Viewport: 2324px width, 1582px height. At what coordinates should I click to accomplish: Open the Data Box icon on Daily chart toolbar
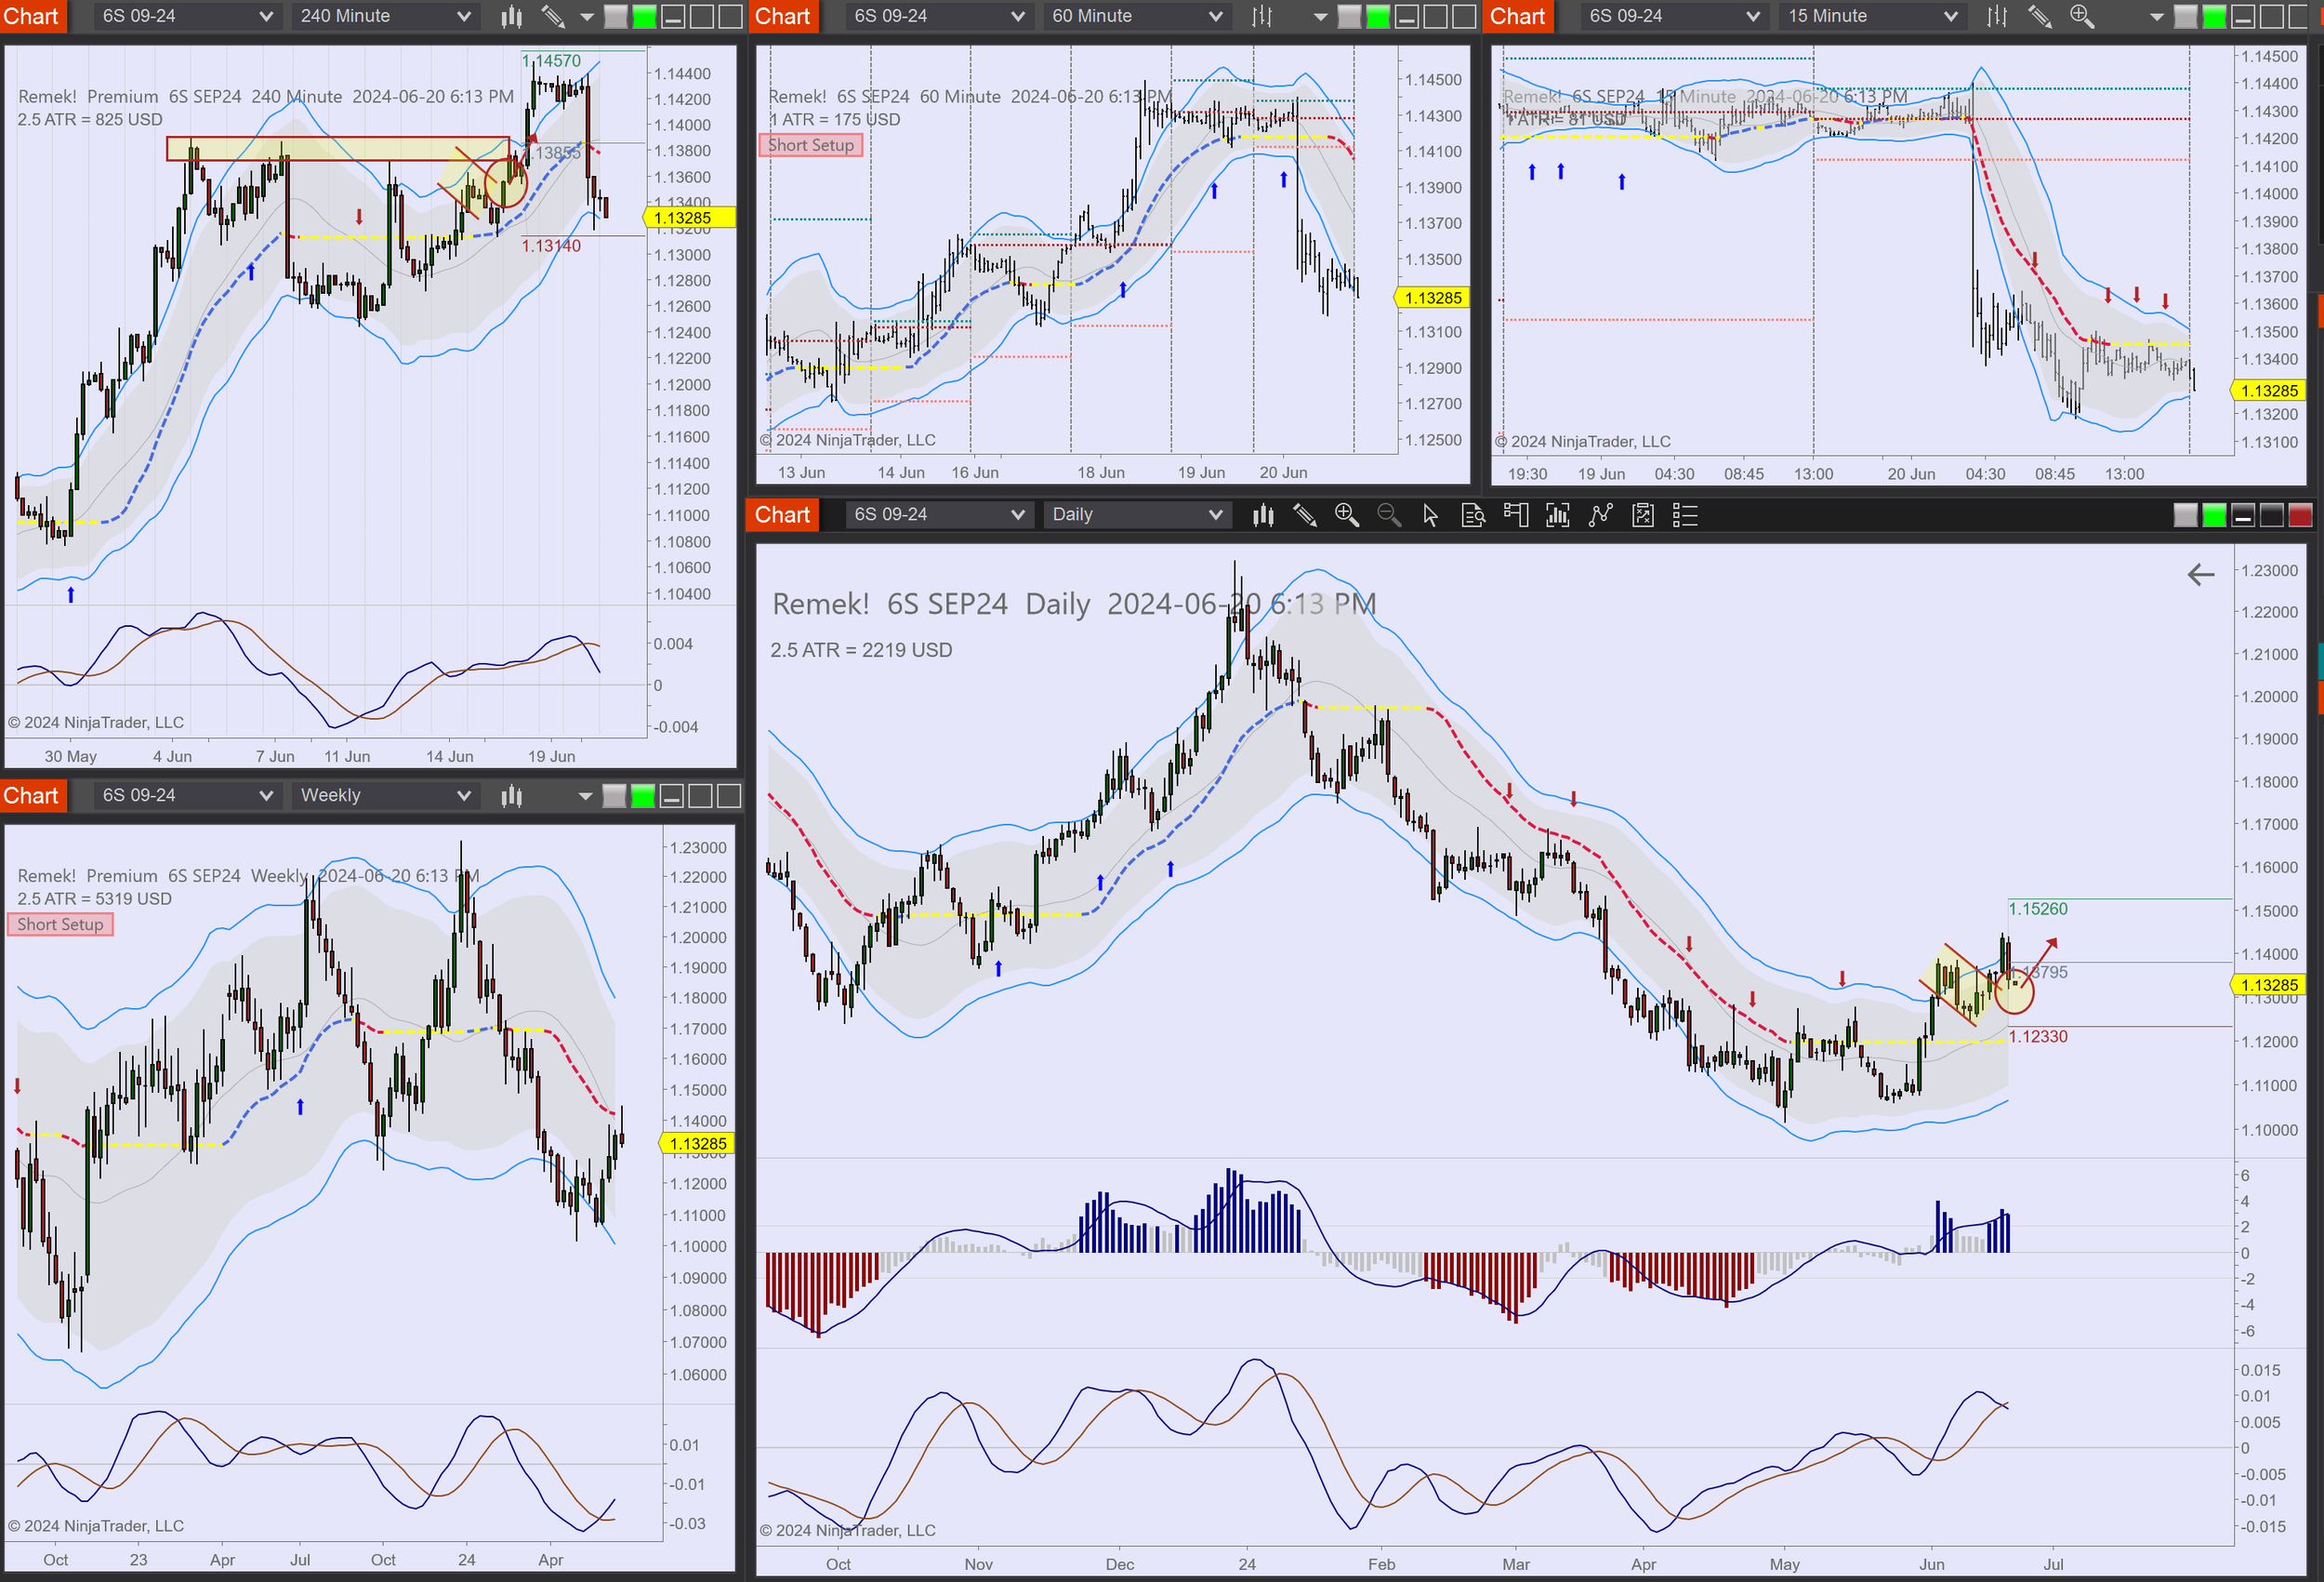click(1474, 514)
